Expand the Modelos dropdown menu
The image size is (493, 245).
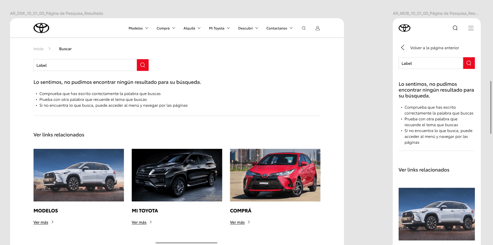138,28
